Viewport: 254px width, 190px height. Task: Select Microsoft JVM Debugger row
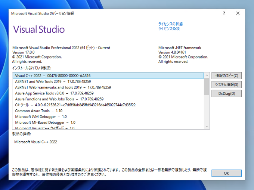[x=108, y=117]
